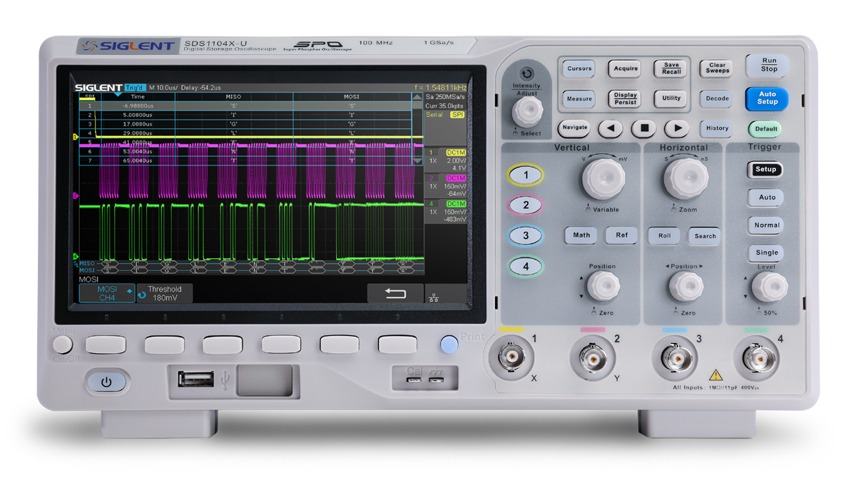Open the Measure menu
The height and width of the screenshot is (485, 856).
(579, 99)
